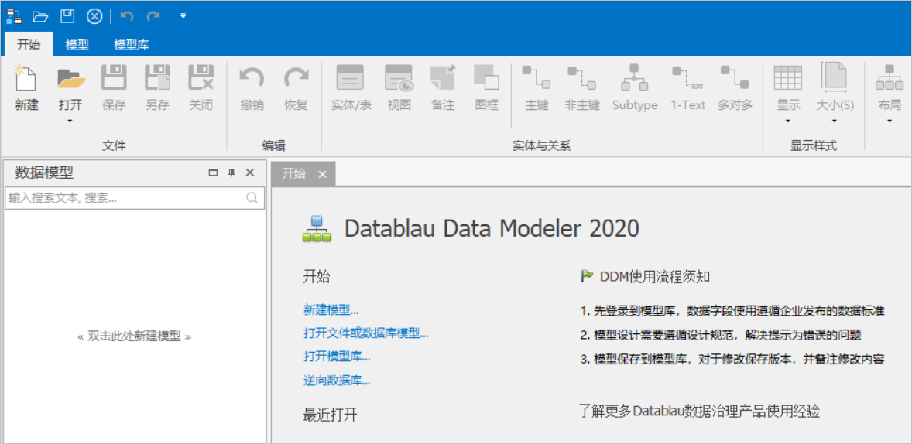Maximize the 数据模型 panel

tap(213, 172)
